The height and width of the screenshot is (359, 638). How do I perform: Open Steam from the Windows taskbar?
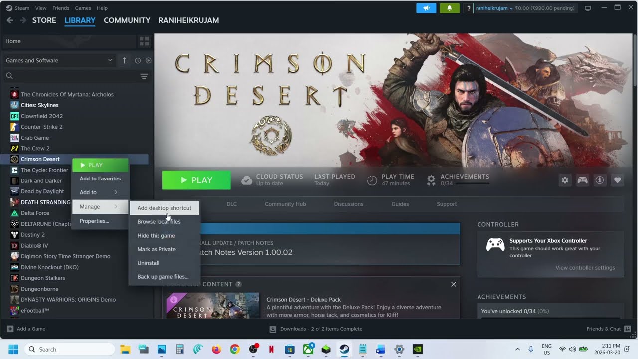click(344, 349)
